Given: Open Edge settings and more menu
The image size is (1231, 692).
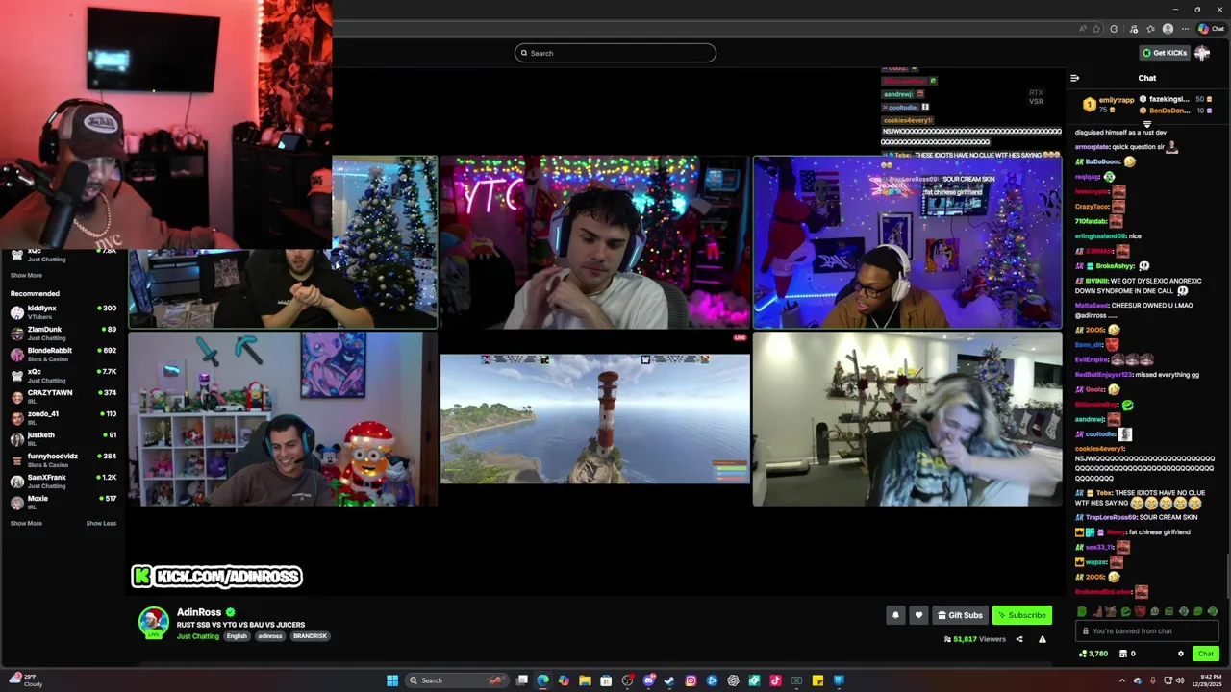Looking at the screenshot, I should click(x=1185, y=29).
